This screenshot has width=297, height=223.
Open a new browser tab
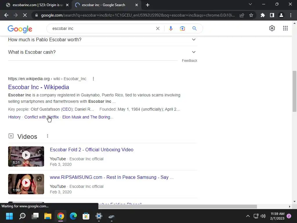point(148,5)
